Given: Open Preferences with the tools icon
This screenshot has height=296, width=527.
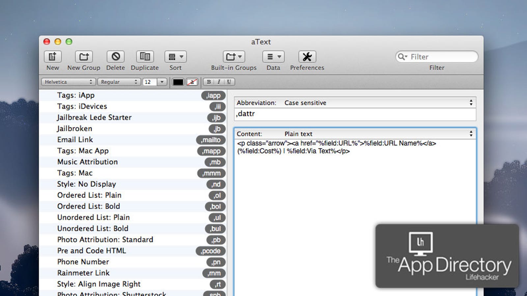Looking at the screenshot, I should [x=307, y=57].
